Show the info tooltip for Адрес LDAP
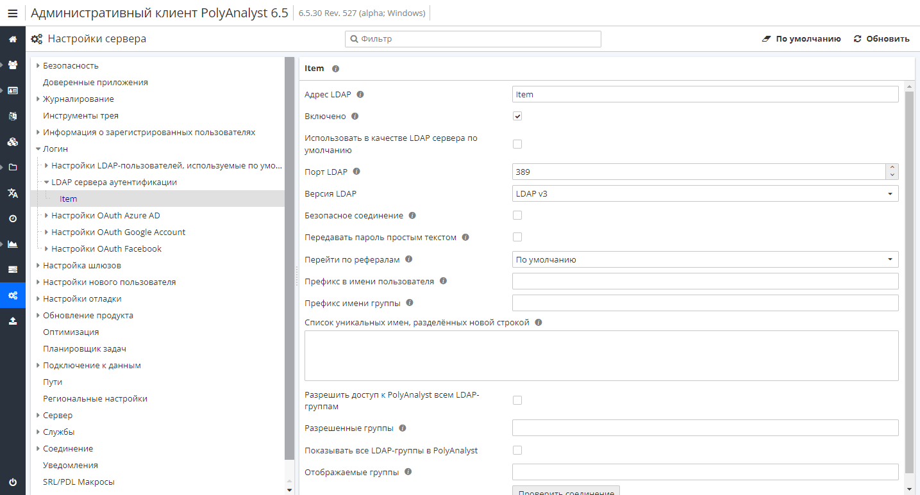This screenshot has height=495, width=920. 360,95
